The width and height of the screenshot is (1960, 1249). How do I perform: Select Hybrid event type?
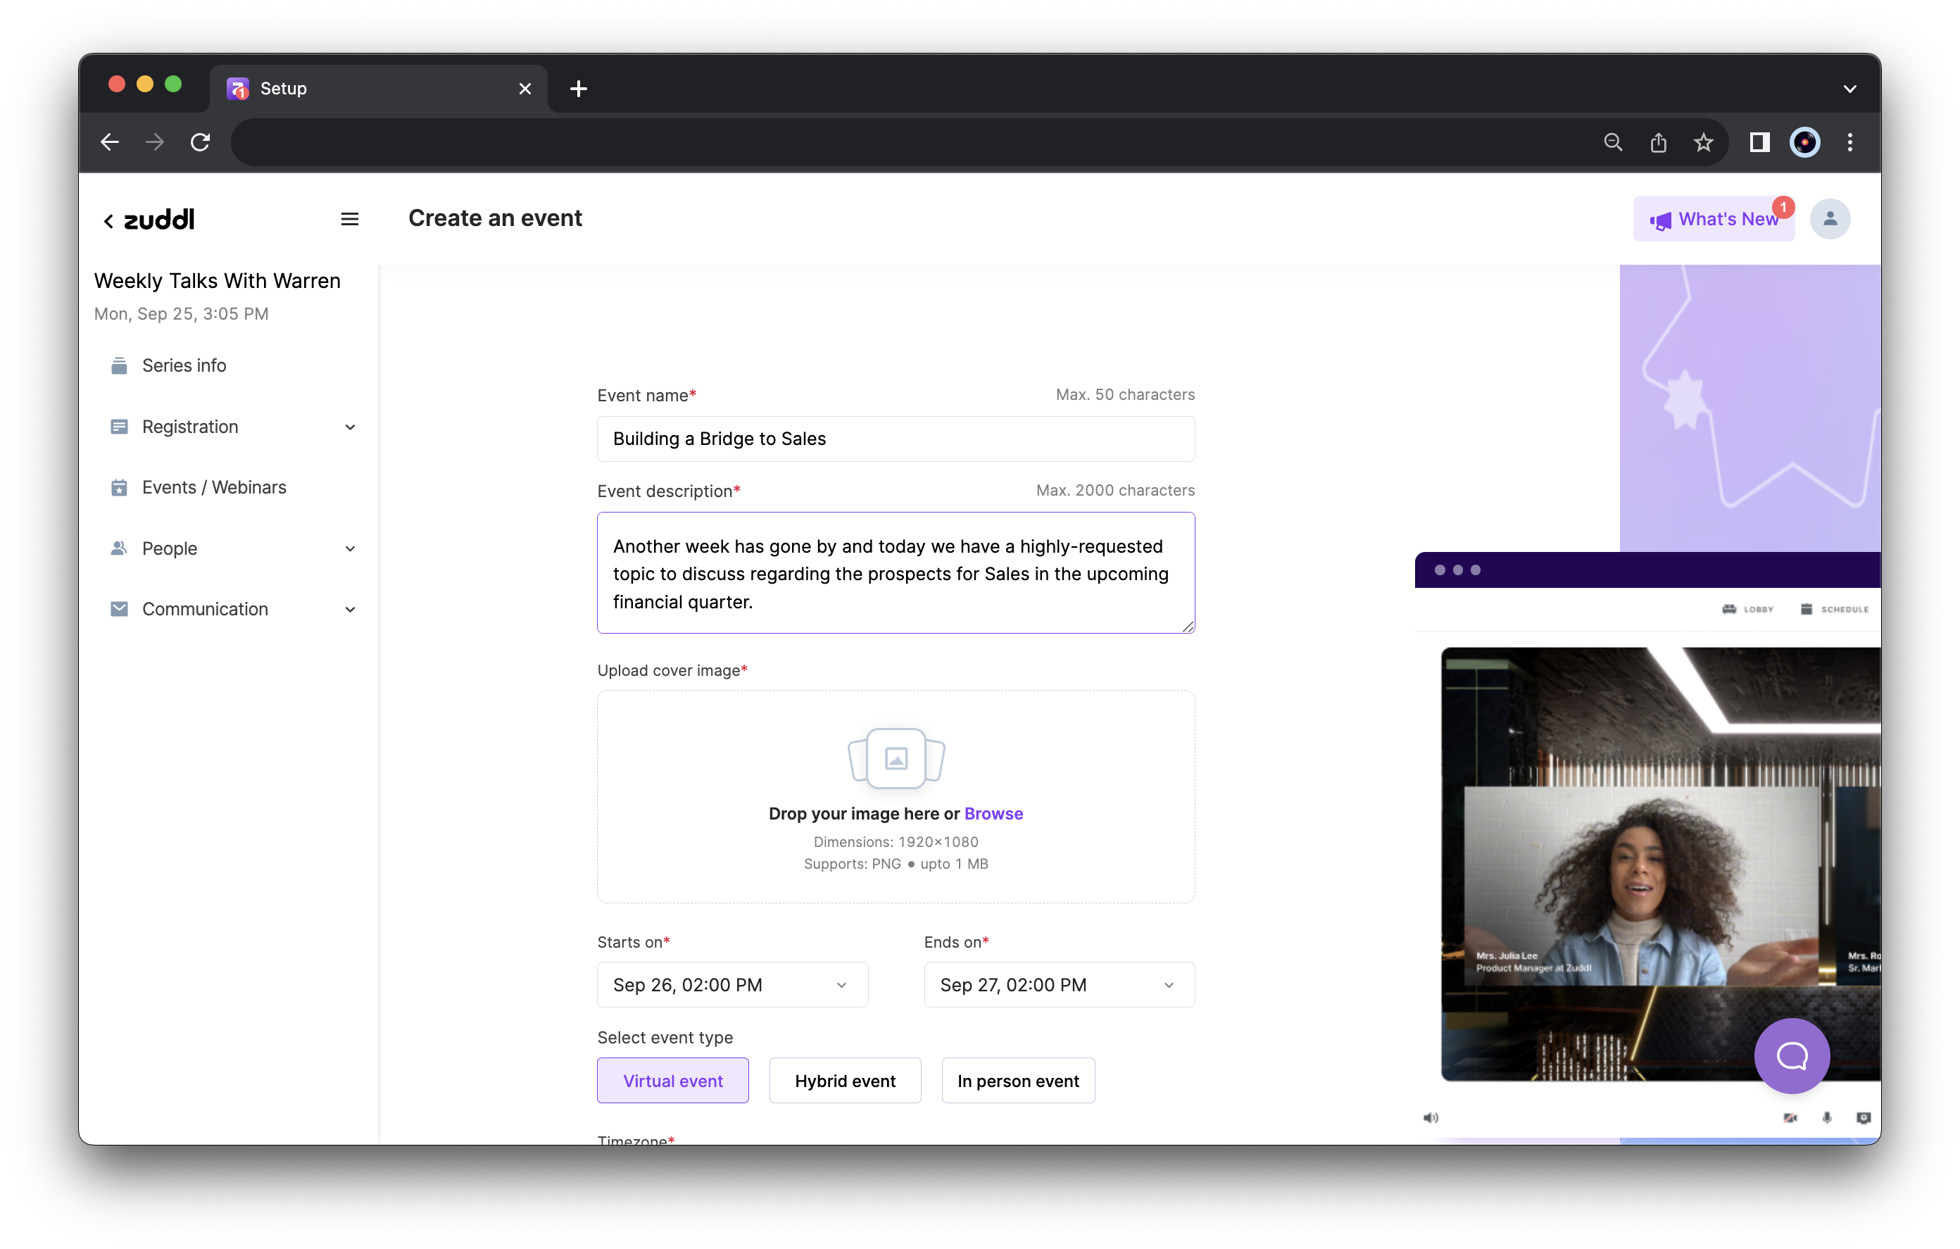point(845,1081)
